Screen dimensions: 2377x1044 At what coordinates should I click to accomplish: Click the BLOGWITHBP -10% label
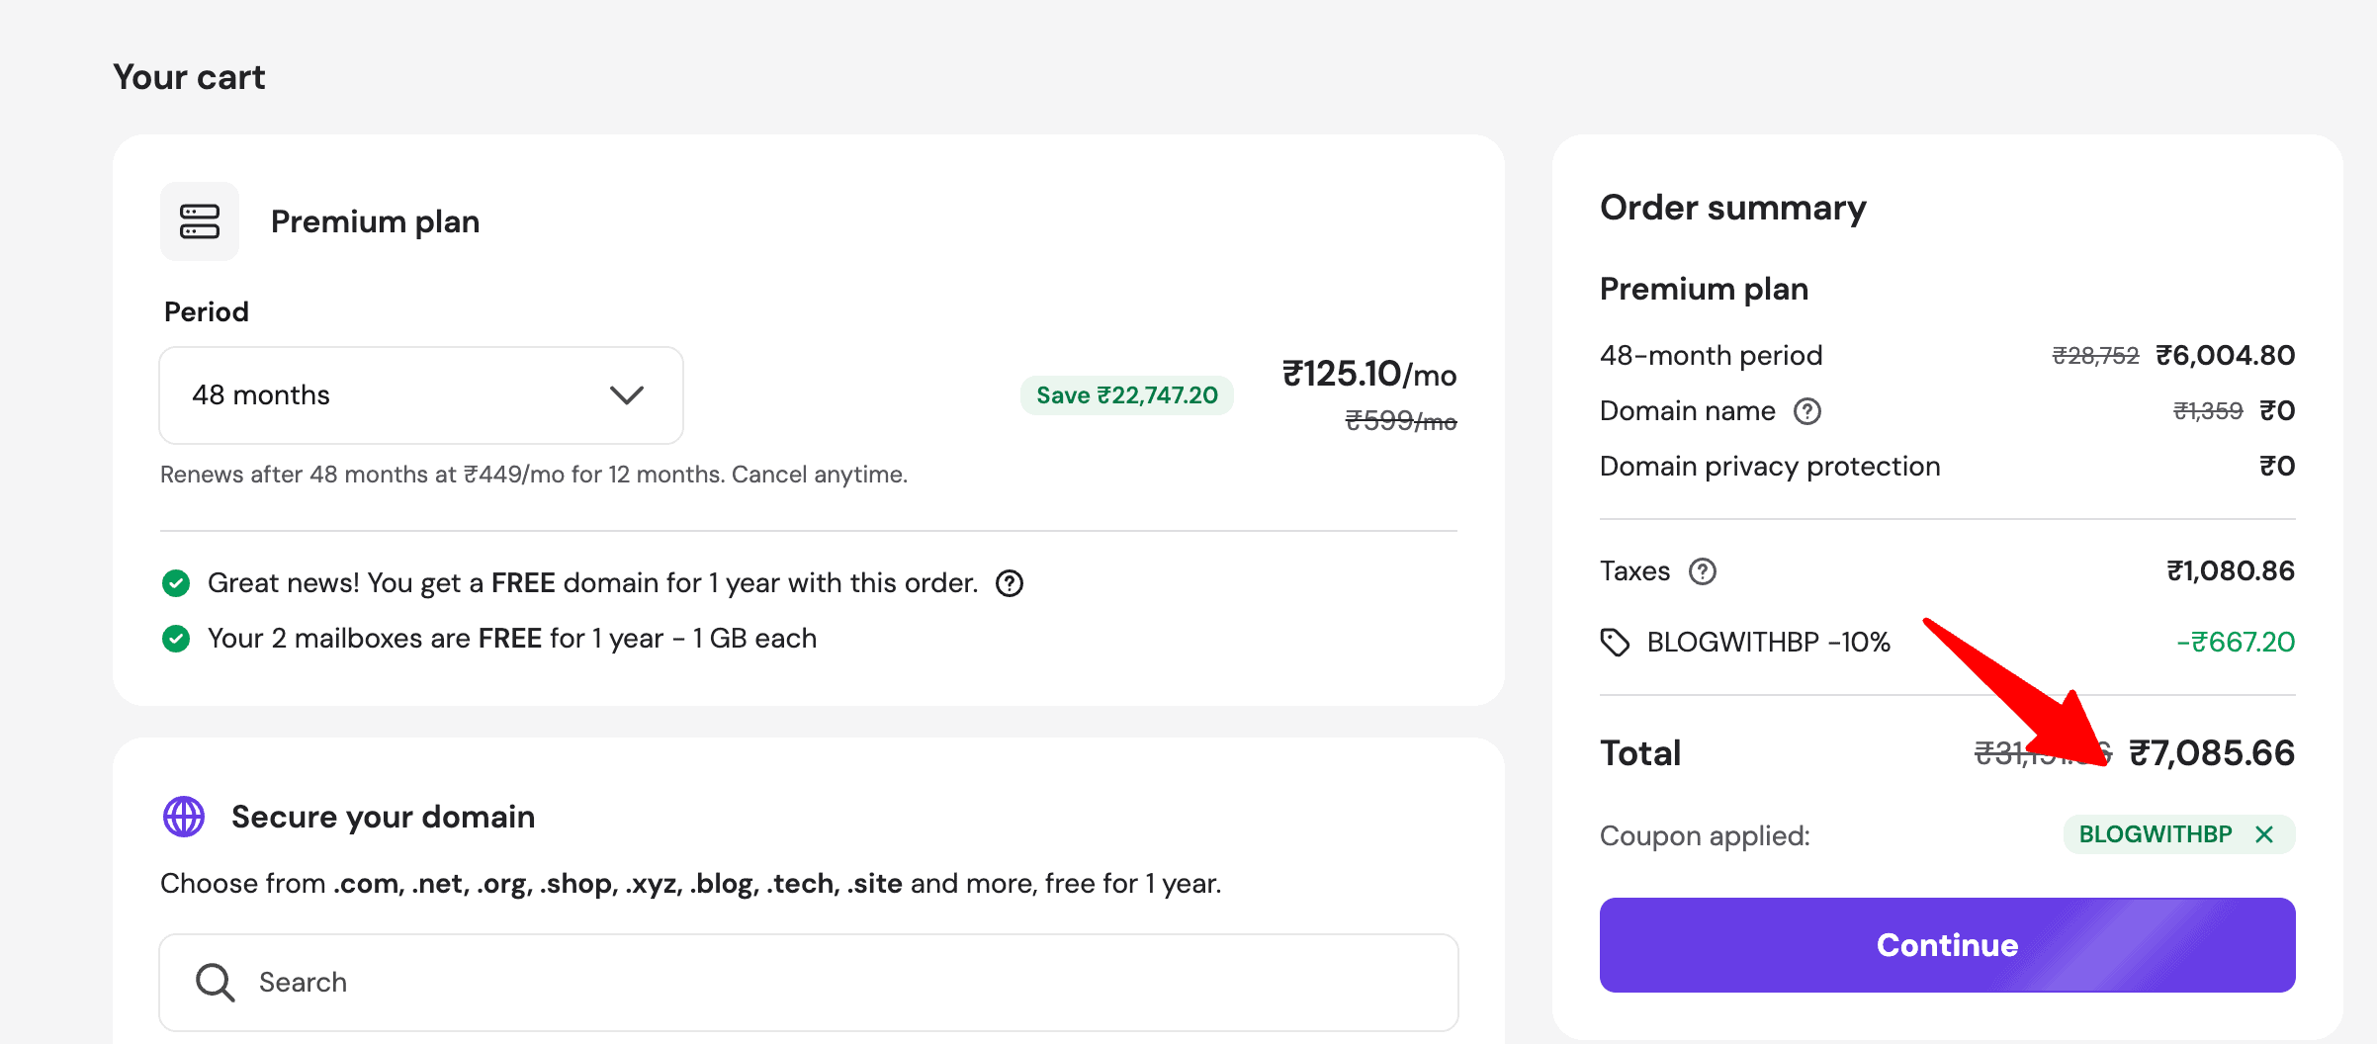point(1769,643)
